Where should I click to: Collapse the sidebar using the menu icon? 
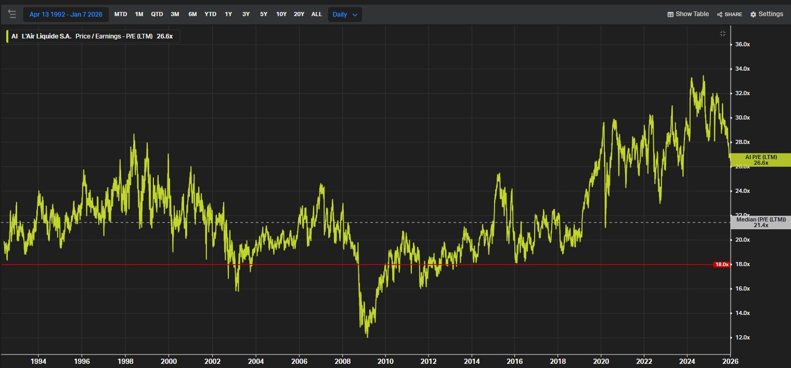11,14
